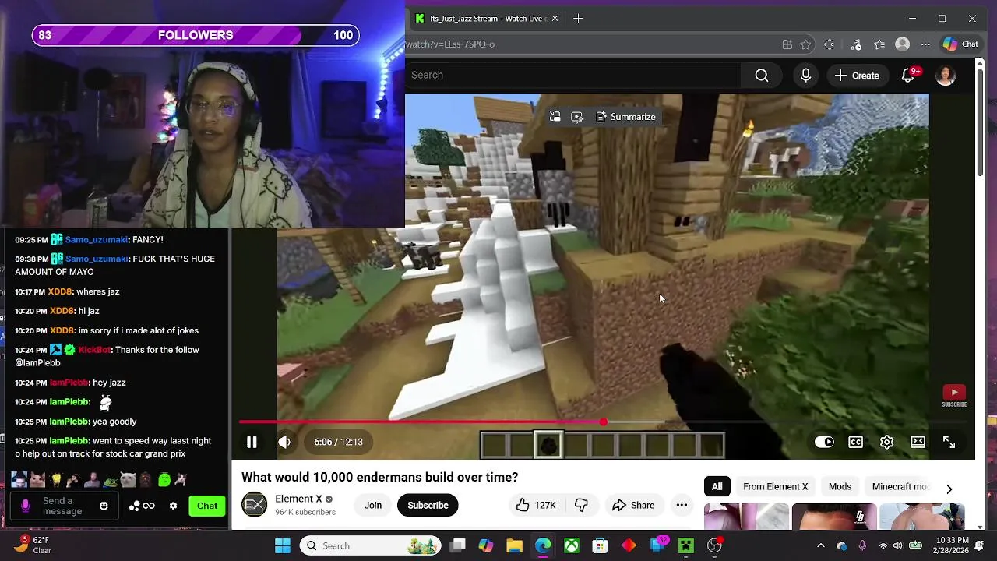Open the music note toolbar icon
997x561 pixels.
coord(856,44)
